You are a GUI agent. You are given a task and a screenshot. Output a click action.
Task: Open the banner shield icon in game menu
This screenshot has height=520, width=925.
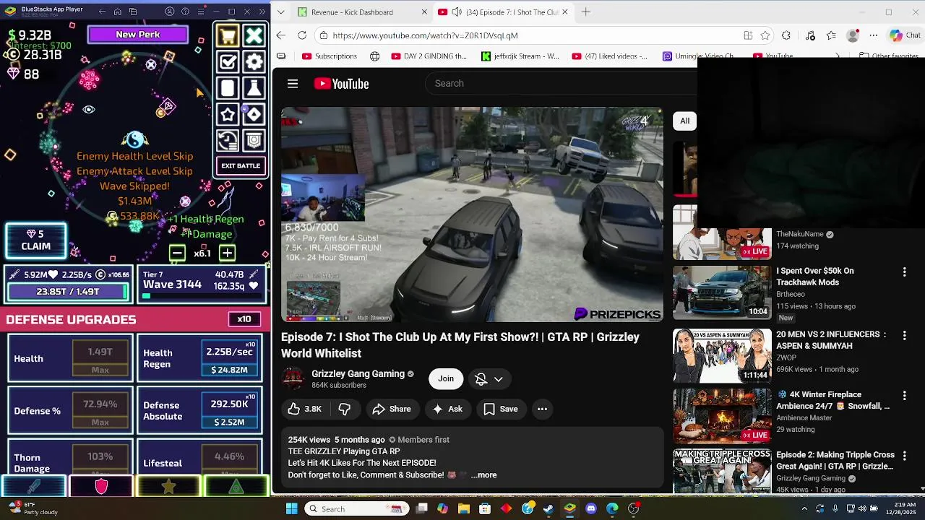click(254, 140)
